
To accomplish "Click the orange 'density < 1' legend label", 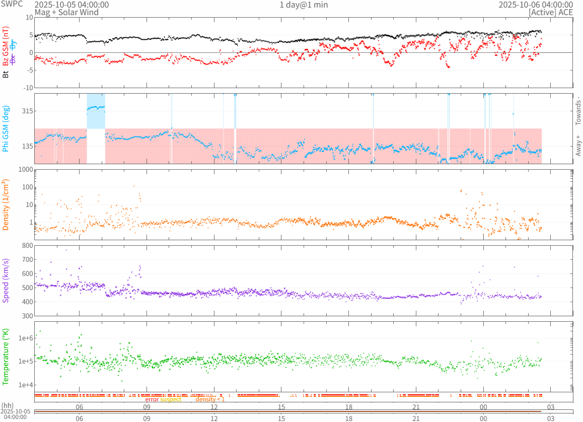I will pyautogui.click(x=210, y=399).
